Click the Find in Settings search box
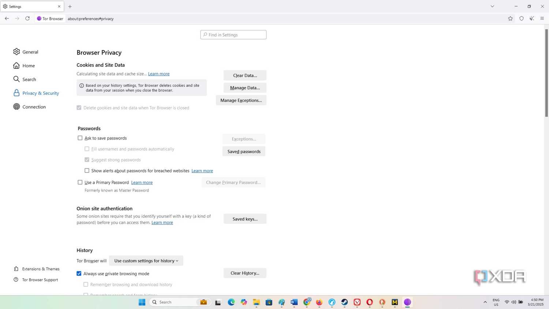Screen dimensions: 549x309 [x=233, y=35]
